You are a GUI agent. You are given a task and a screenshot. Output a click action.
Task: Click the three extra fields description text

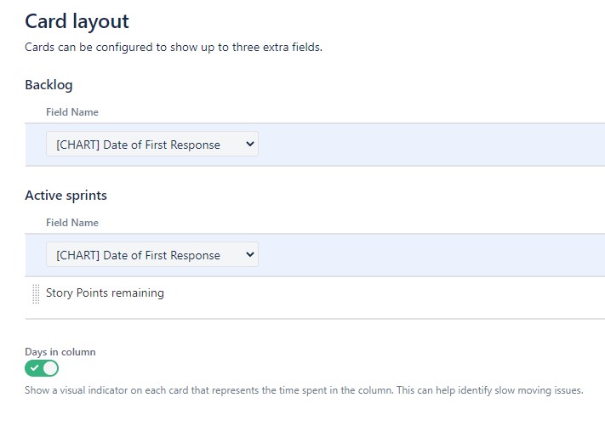click(174, 48)
